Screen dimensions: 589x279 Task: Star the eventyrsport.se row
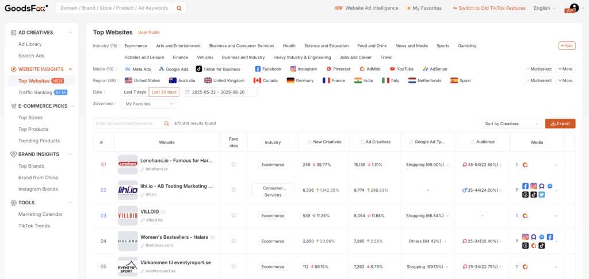coord(234,266)
